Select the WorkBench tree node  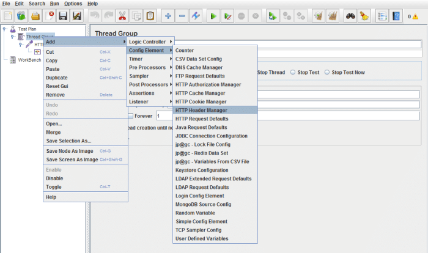click(x=29, y=60)
